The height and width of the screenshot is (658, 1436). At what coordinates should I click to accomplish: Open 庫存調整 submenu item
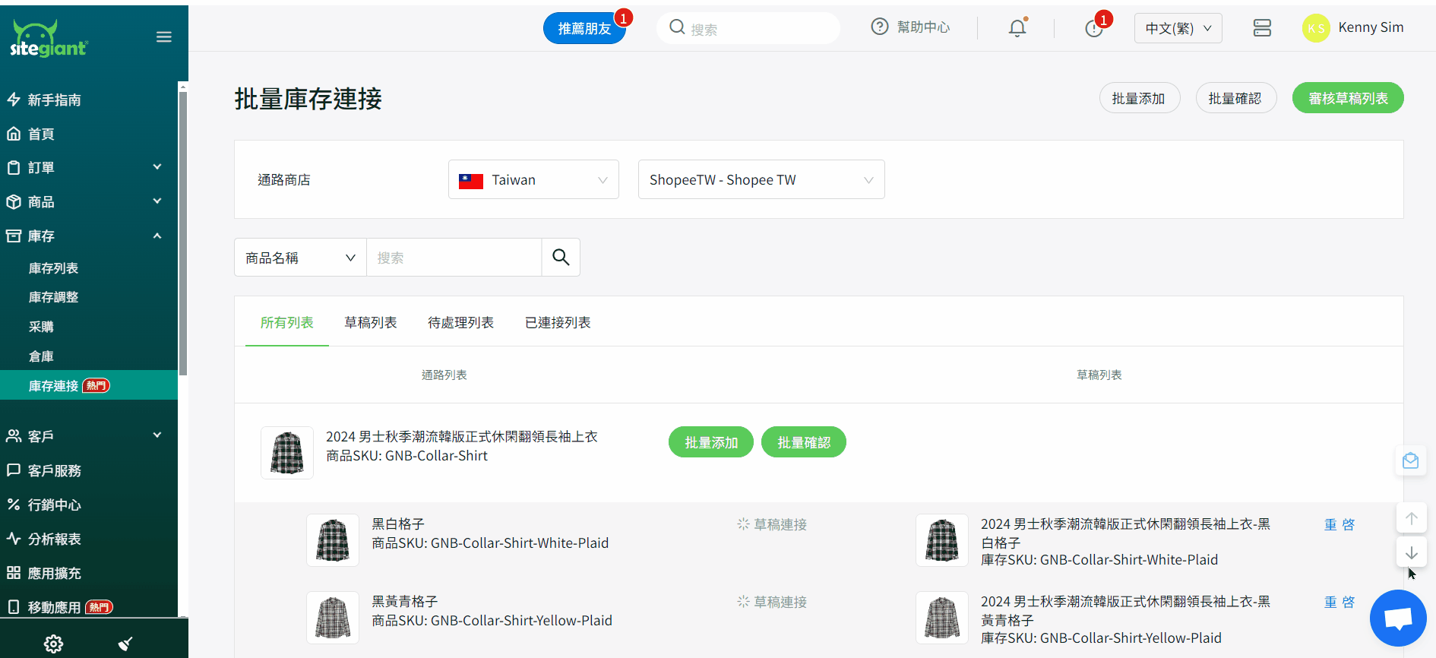[53, 297]
